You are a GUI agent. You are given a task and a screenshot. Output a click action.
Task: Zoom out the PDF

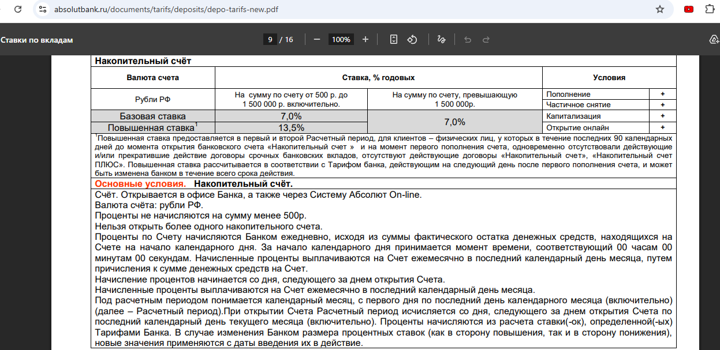click(x=316, y=40)
